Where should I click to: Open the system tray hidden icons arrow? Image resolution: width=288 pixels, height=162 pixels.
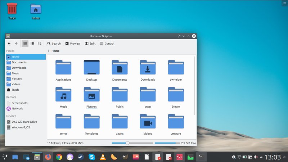pos(261,157)
